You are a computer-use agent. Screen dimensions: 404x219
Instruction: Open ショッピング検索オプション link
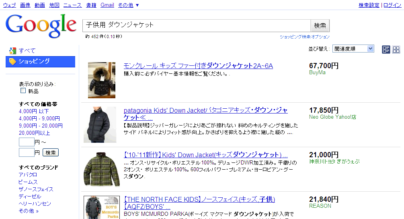[x=305, y=37]
